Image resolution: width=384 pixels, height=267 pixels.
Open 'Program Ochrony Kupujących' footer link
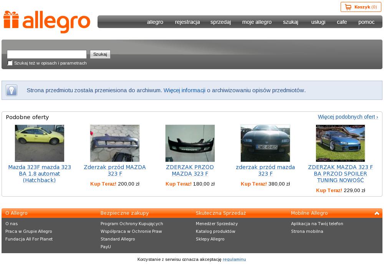tap(132, 224)
